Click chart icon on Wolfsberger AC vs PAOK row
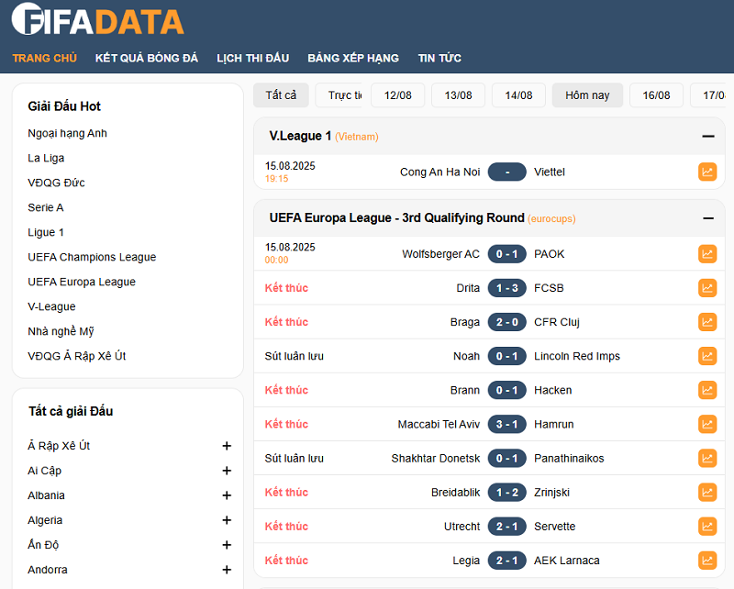Image resolution: width=734 pixels, height=589 pixels. tap(706, 254)
